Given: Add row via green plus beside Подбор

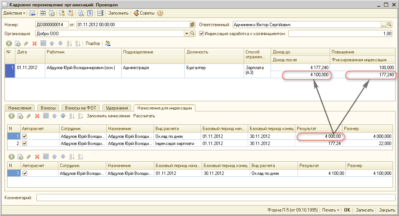Looking at the screenshot, I should pos(9,43).
